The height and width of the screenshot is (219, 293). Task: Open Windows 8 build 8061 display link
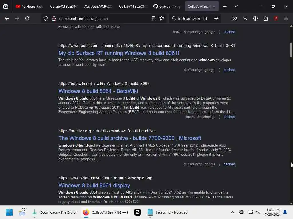(x=94, y=185)
